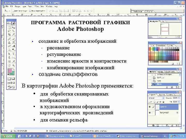Add a layer style from Layers panel bottom
Viewport: 186px width, 139px height.
tap(154, 126)
